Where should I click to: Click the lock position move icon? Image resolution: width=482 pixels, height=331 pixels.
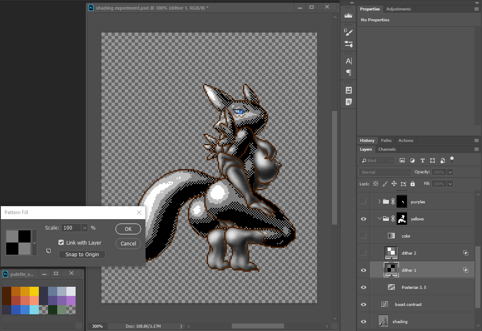[394, 184]
